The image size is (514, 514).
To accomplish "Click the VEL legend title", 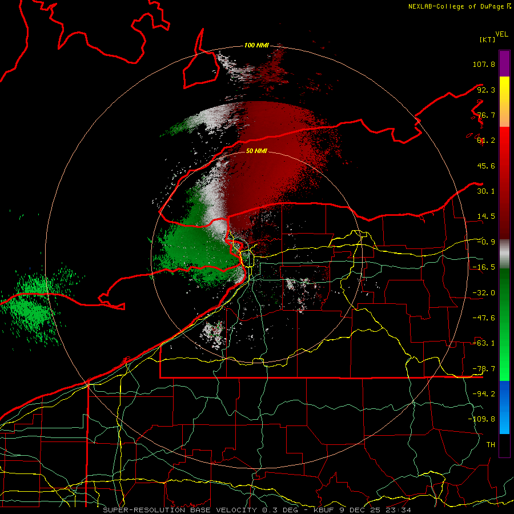I will (x=501, y=34).
